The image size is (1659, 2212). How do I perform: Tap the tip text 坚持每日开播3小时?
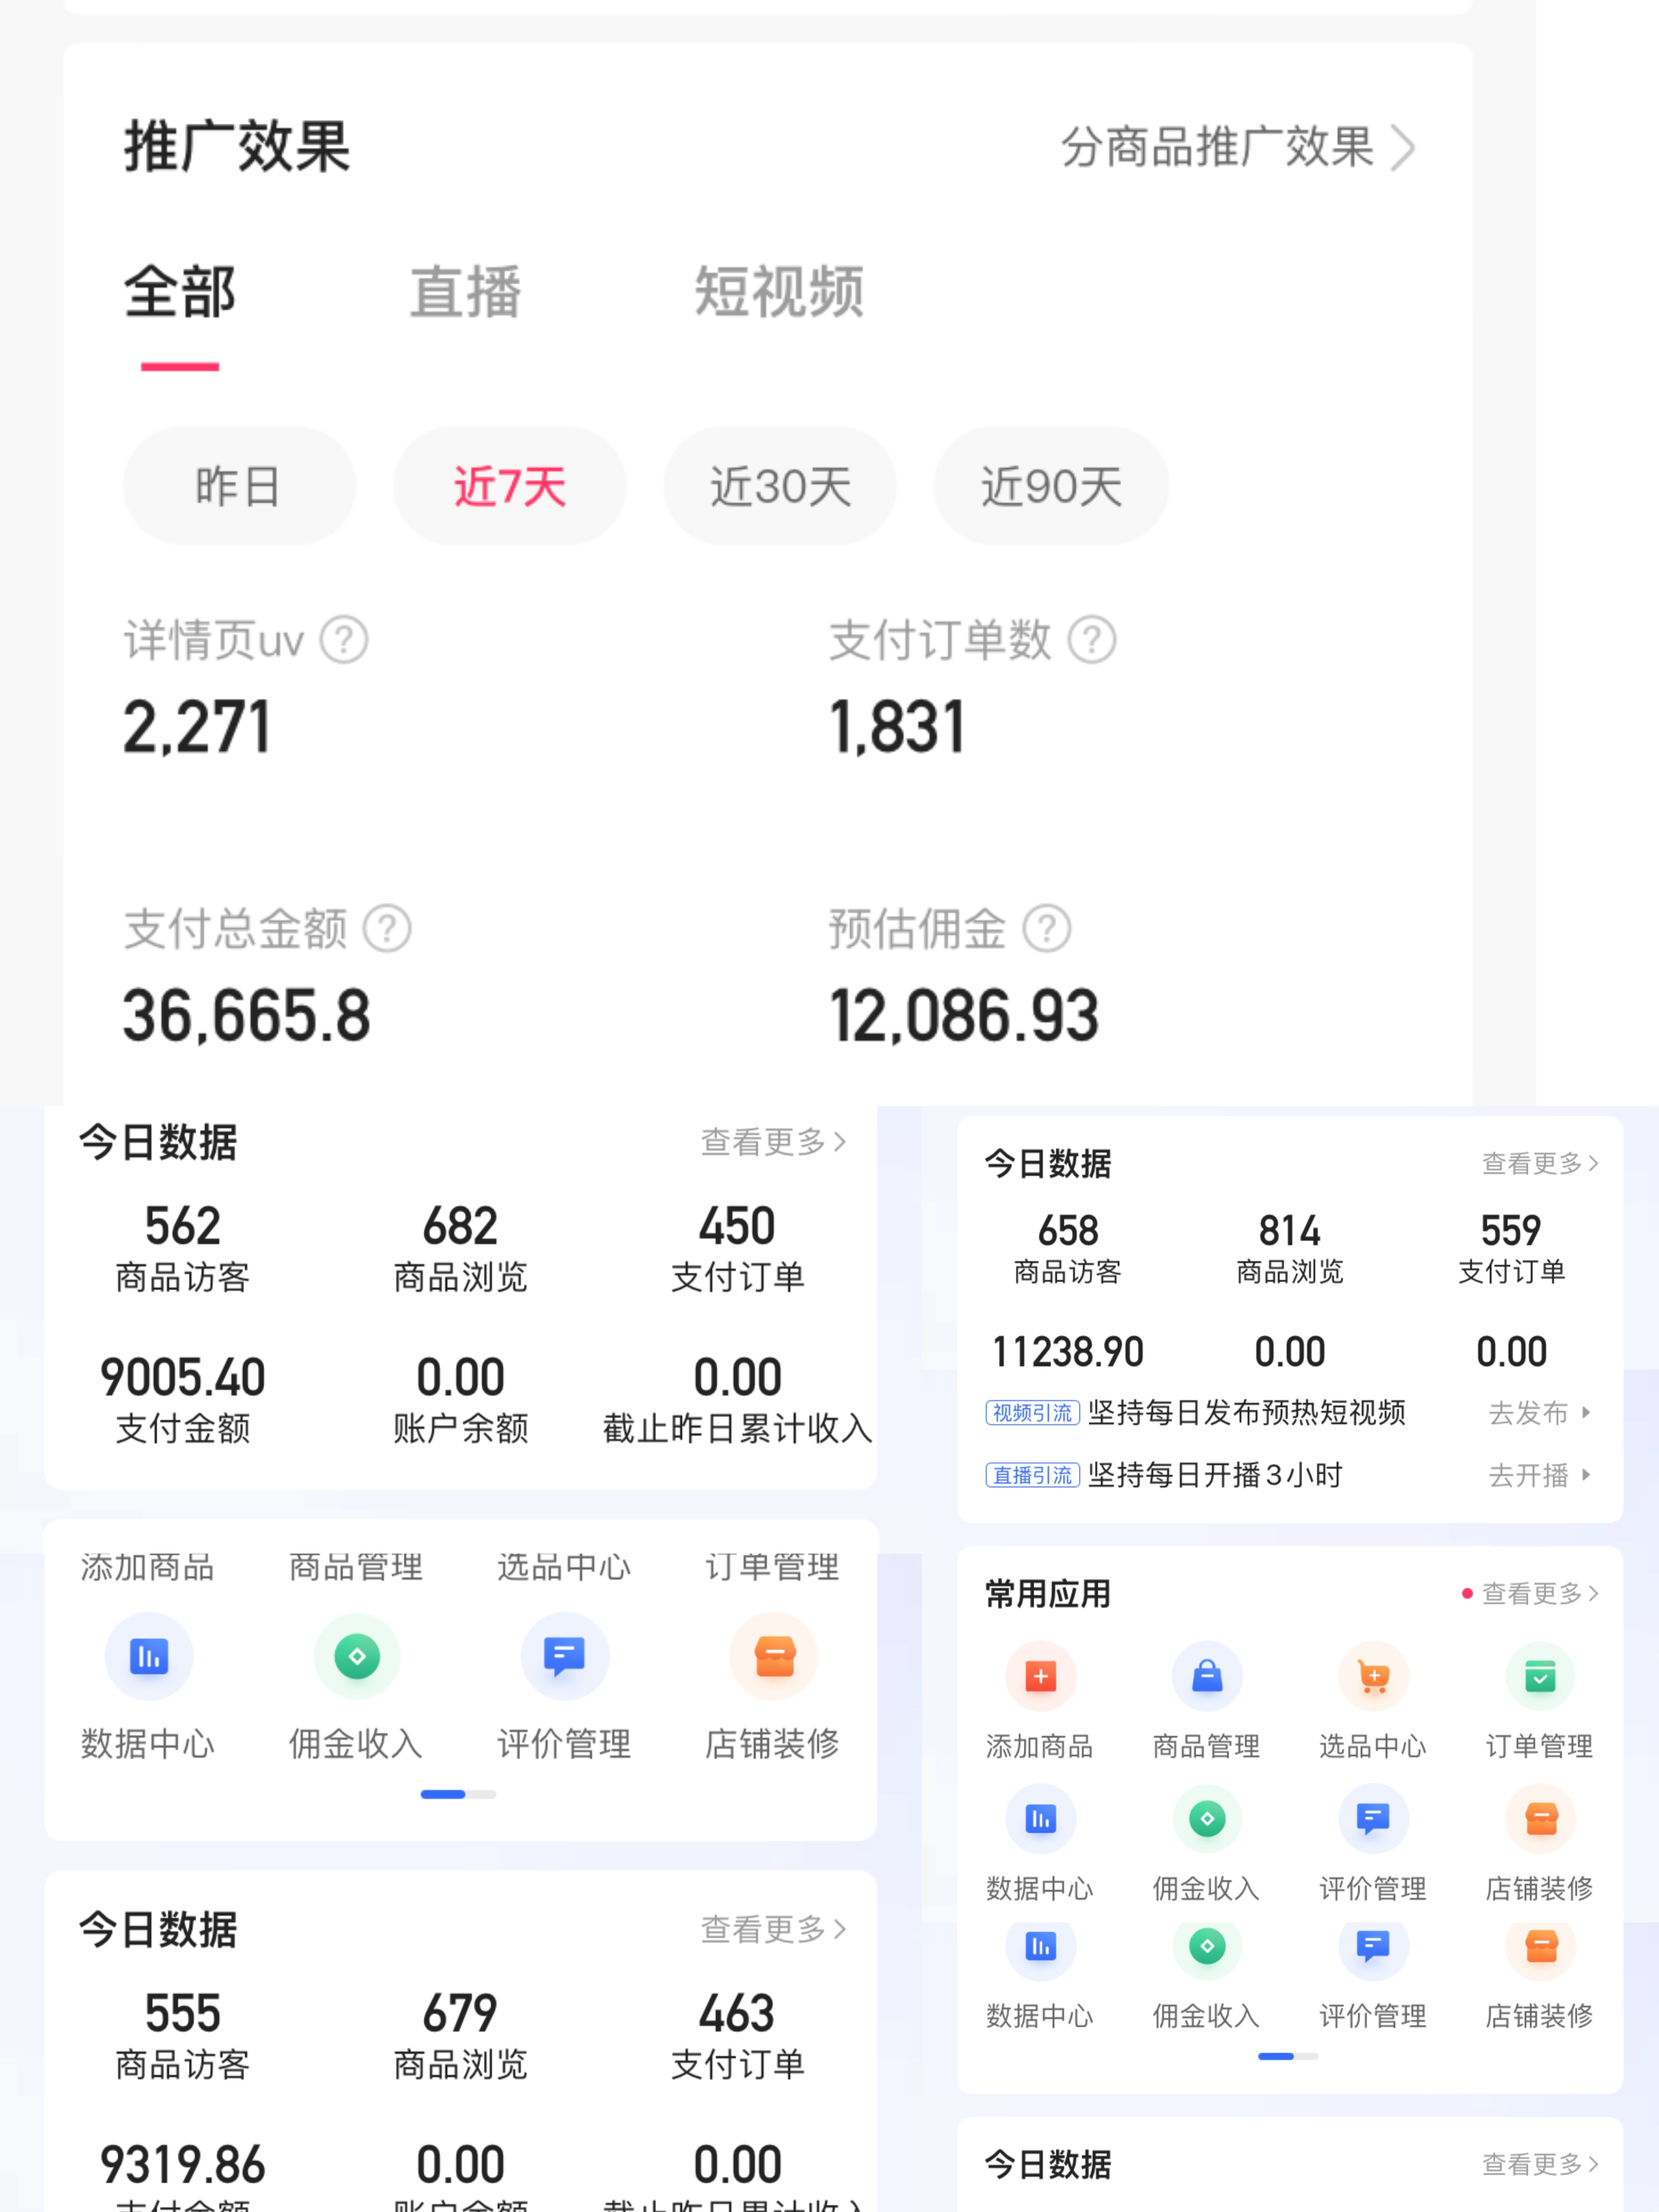[1215, 1475]
